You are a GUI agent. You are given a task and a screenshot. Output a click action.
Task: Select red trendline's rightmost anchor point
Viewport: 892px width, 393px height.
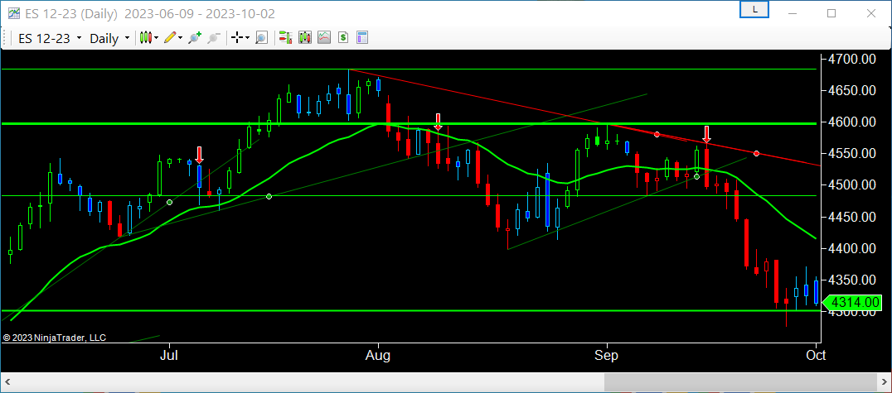(x=756, y=153)
